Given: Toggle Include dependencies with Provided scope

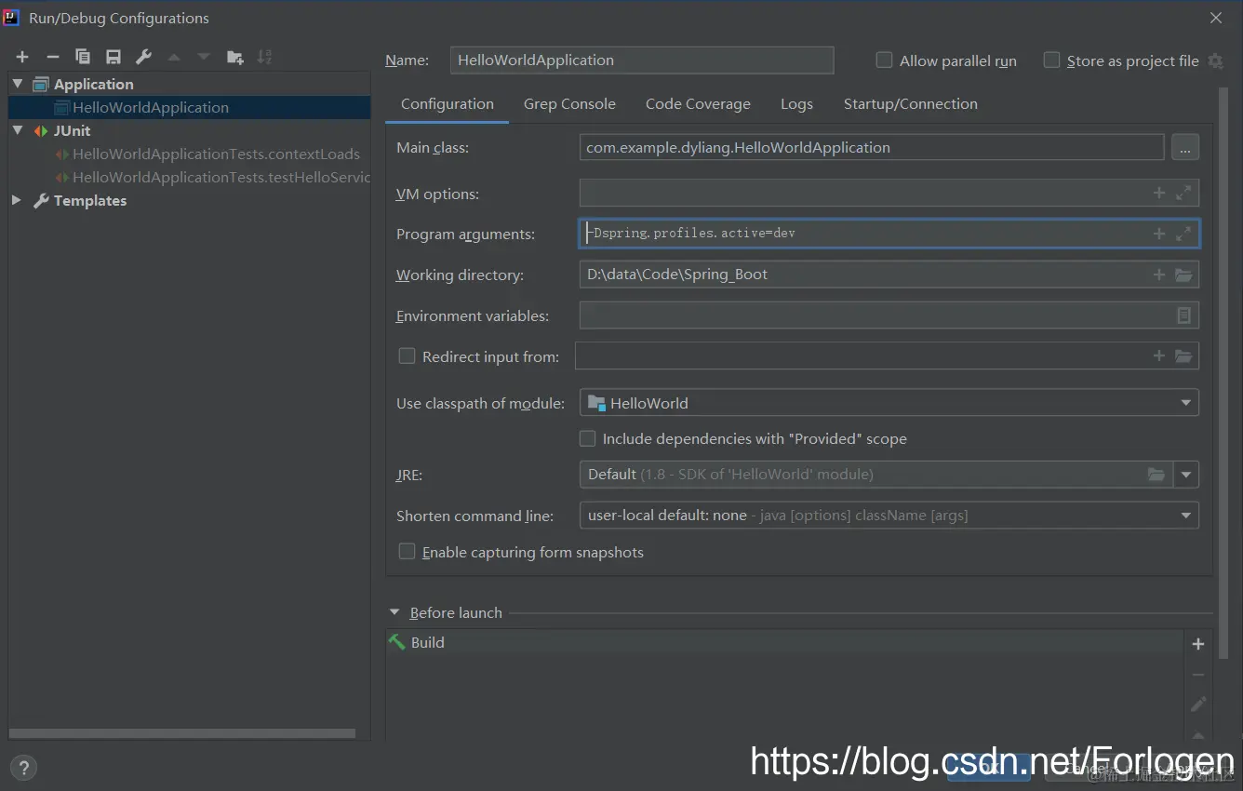Looking at the screenshot, I should (x=587, y=438).
